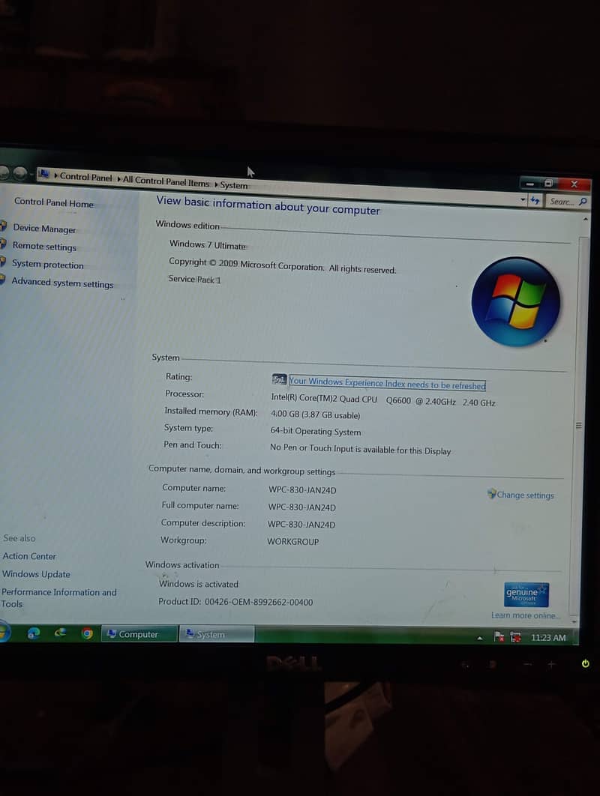Open Remote settings link

click(44, 246)
